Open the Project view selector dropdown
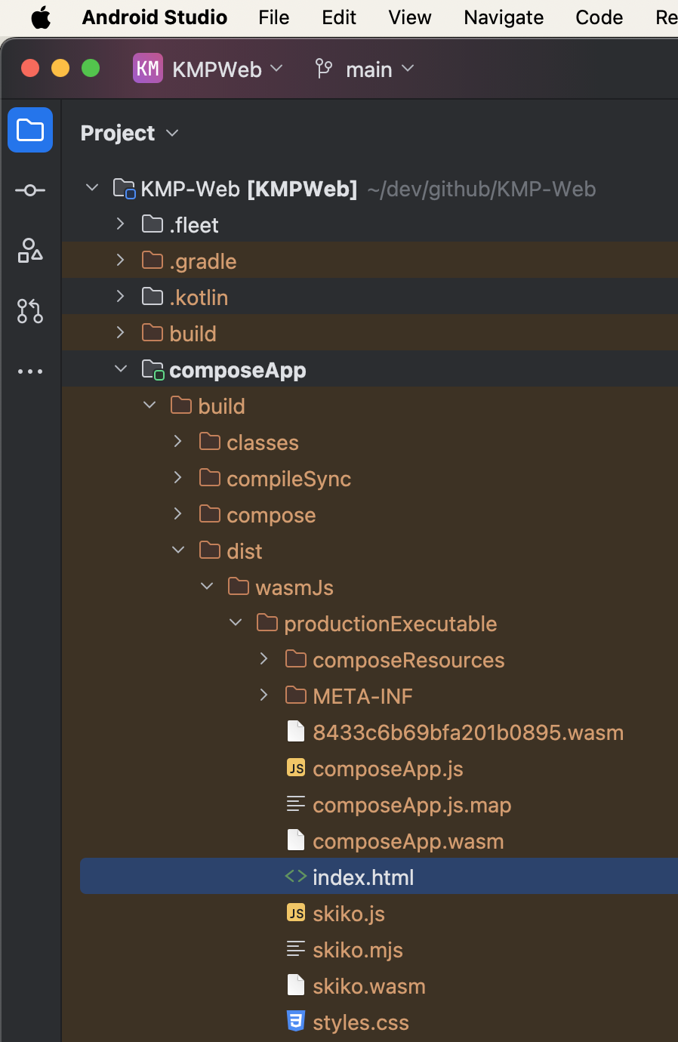The image size is (678, 1042). coord(130,133)
